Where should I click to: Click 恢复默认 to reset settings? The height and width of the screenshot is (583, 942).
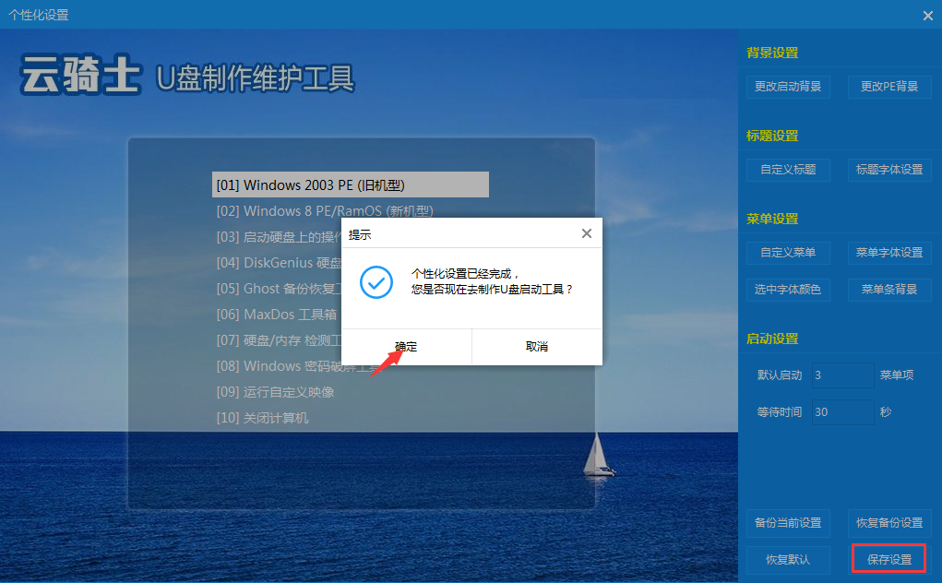point(789,559)
